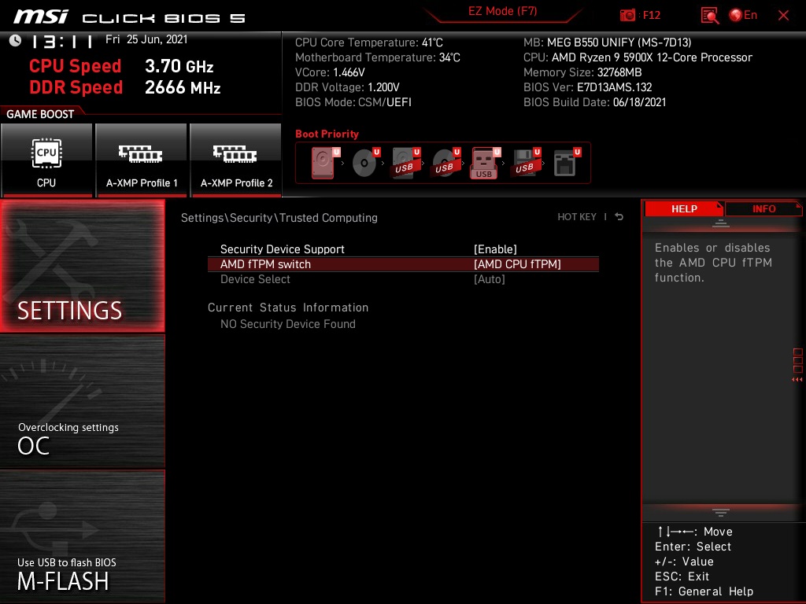Close the BIOS with the X icon

(783, 16)
